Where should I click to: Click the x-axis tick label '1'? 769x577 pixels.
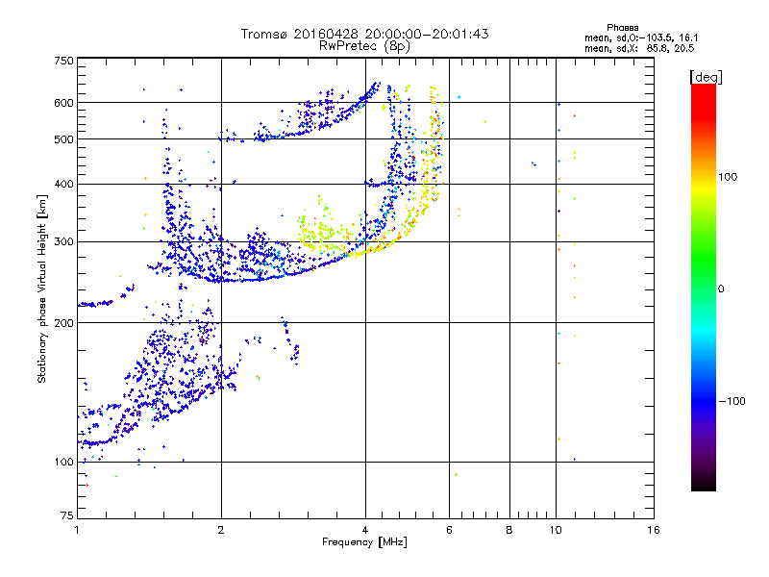click(x=77, y=530)
